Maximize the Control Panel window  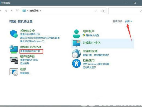coord(135,3)
